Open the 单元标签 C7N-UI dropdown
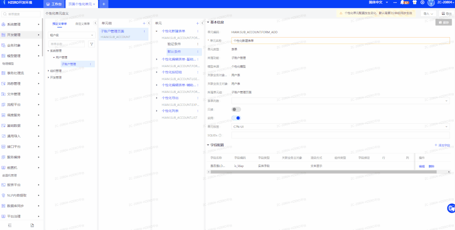The image size is (455, 230). 340,127
